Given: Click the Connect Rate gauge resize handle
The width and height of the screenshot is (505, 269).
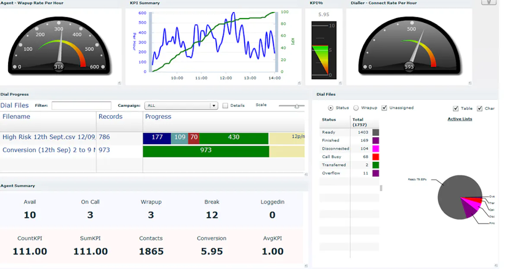Looking at the screenshot, I should click(x=470, y=83).
